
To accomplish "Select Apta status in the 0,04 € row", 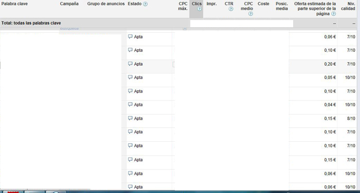I will point(138,105).
